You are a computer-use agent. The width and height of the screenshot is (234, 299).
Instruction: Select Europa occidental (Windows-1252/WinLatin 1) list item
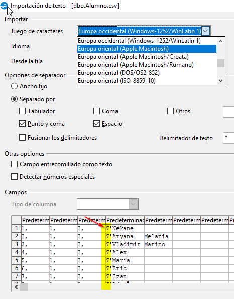pyautogui.click(x=139, y=41)
